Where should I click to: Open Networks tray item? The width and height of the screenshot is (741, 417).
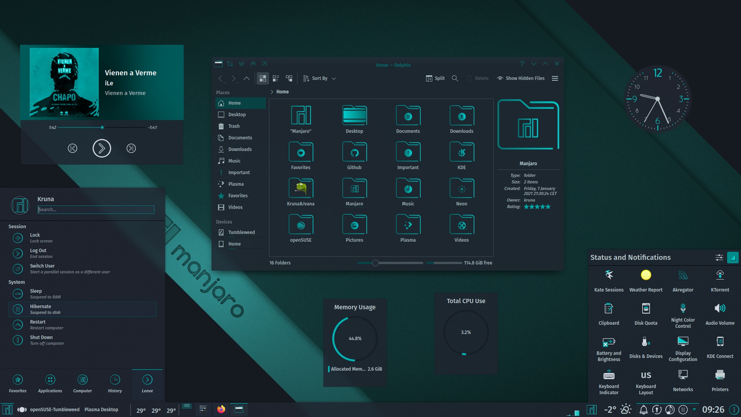[x=683, y=380]
